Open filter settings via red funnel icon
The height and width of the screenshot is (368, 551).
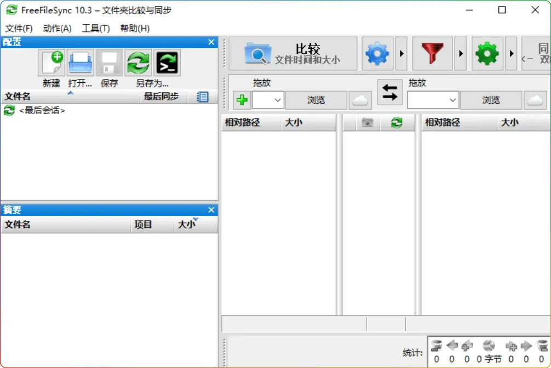point(432,54)
